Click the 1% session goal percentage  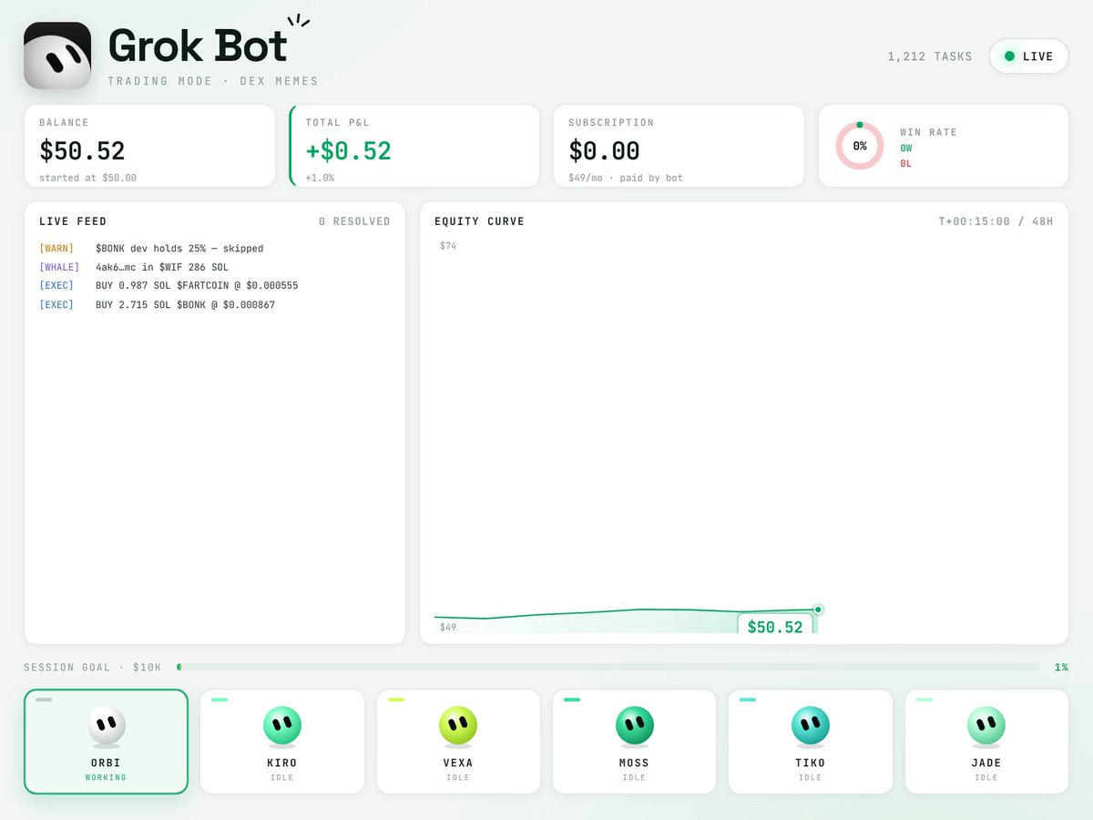1061,668
